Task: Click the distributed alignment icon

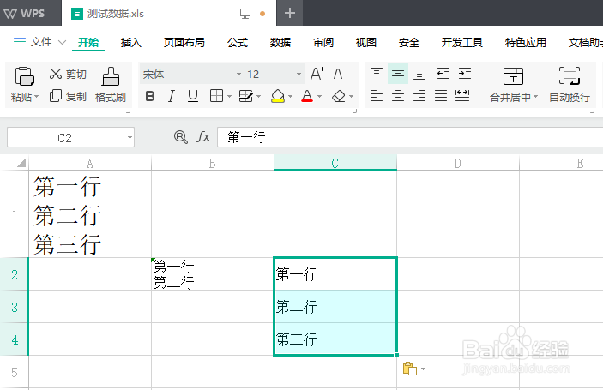Action: [x=462, y=95]
